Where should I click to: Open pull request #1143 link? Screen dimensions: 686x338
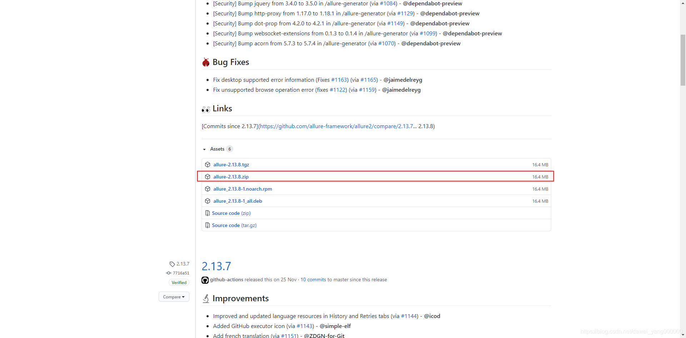pyautogui.click(x=304, y=326)
